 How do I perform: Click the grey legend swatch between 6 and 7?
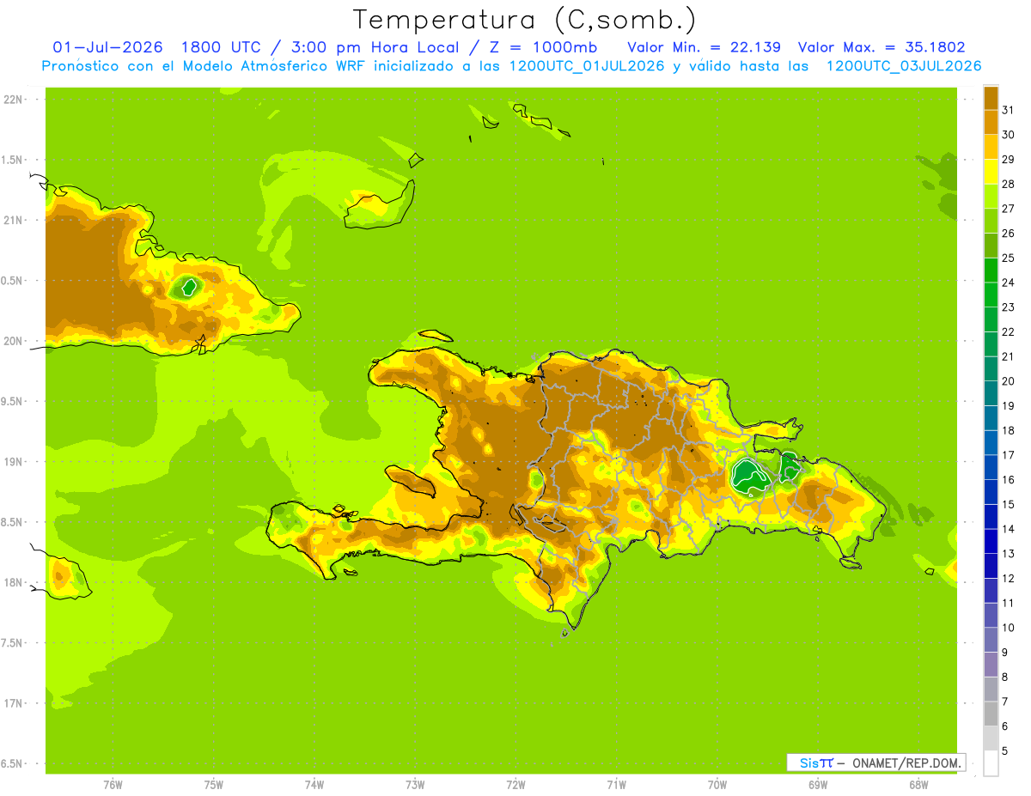pos(991,714)
